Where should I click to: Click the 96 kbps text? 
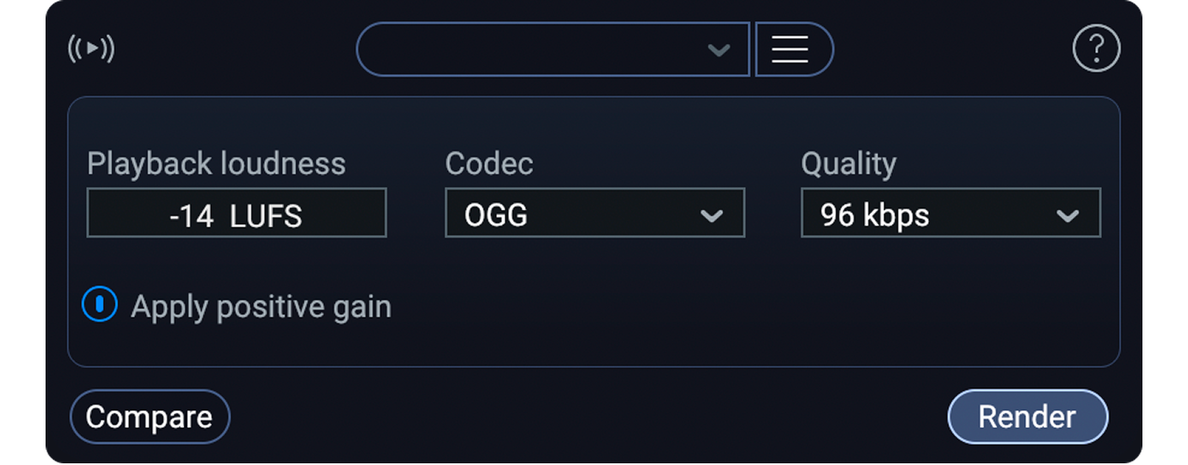874,216
